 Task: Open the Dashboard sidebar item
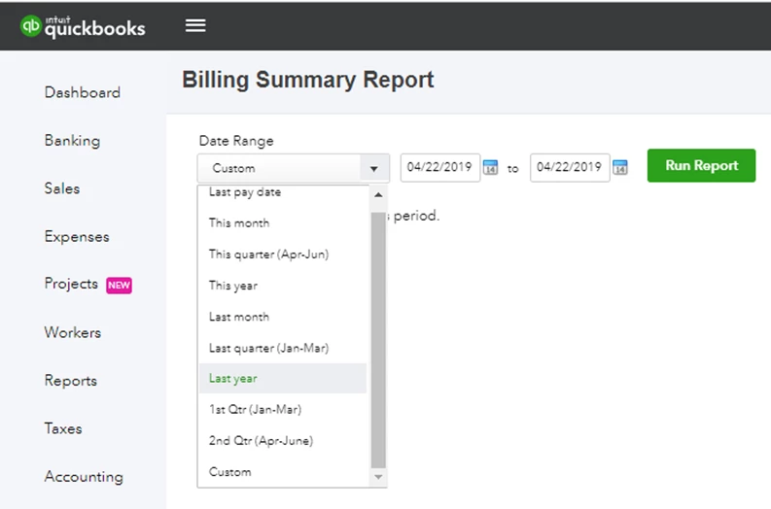[82, 92]
